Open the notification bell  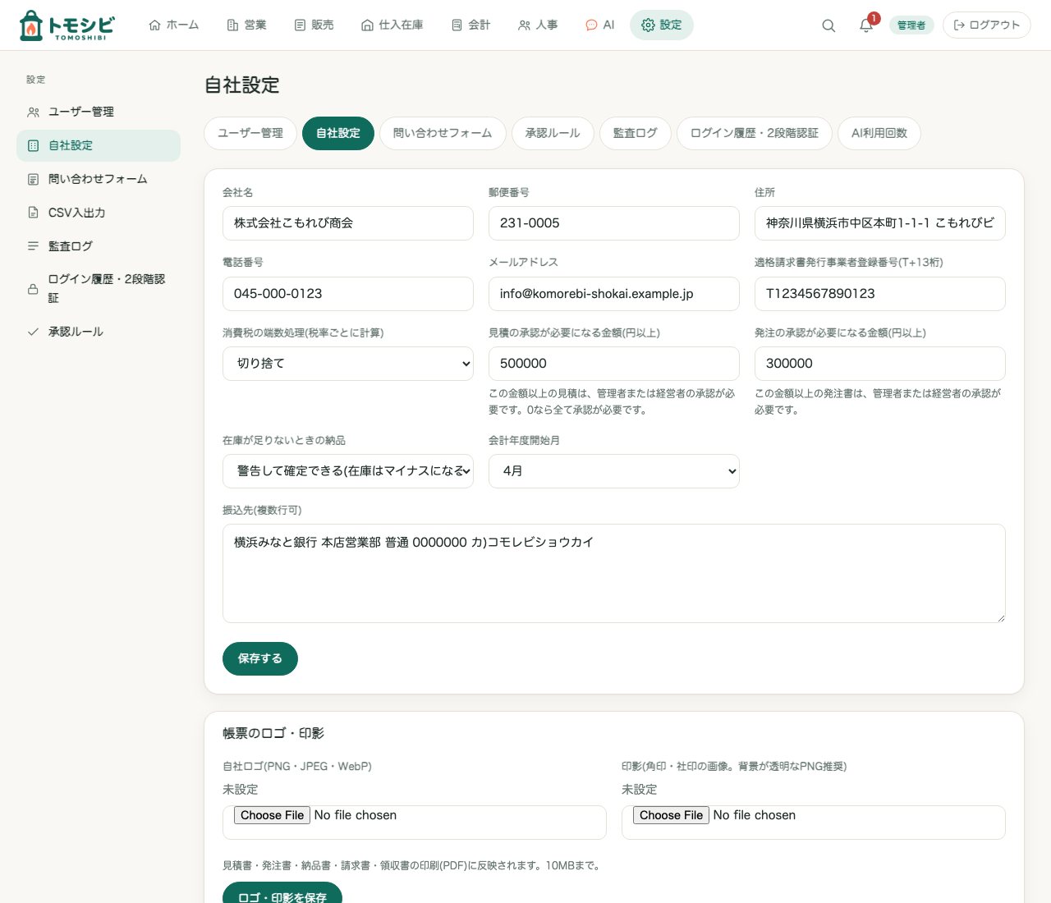pyautogui.click(x=866, y=25)
